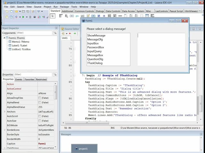This screenshot has height=153, width=205.
Task: Switch to the Events tab in Object Inspector
Action: pos(19,79)
